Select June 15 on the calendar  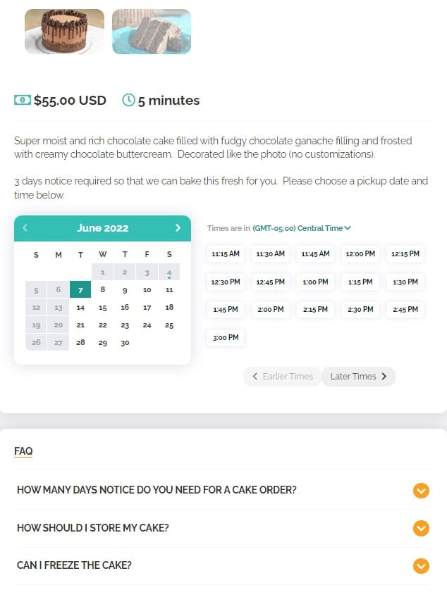click(x=103, y=308)
